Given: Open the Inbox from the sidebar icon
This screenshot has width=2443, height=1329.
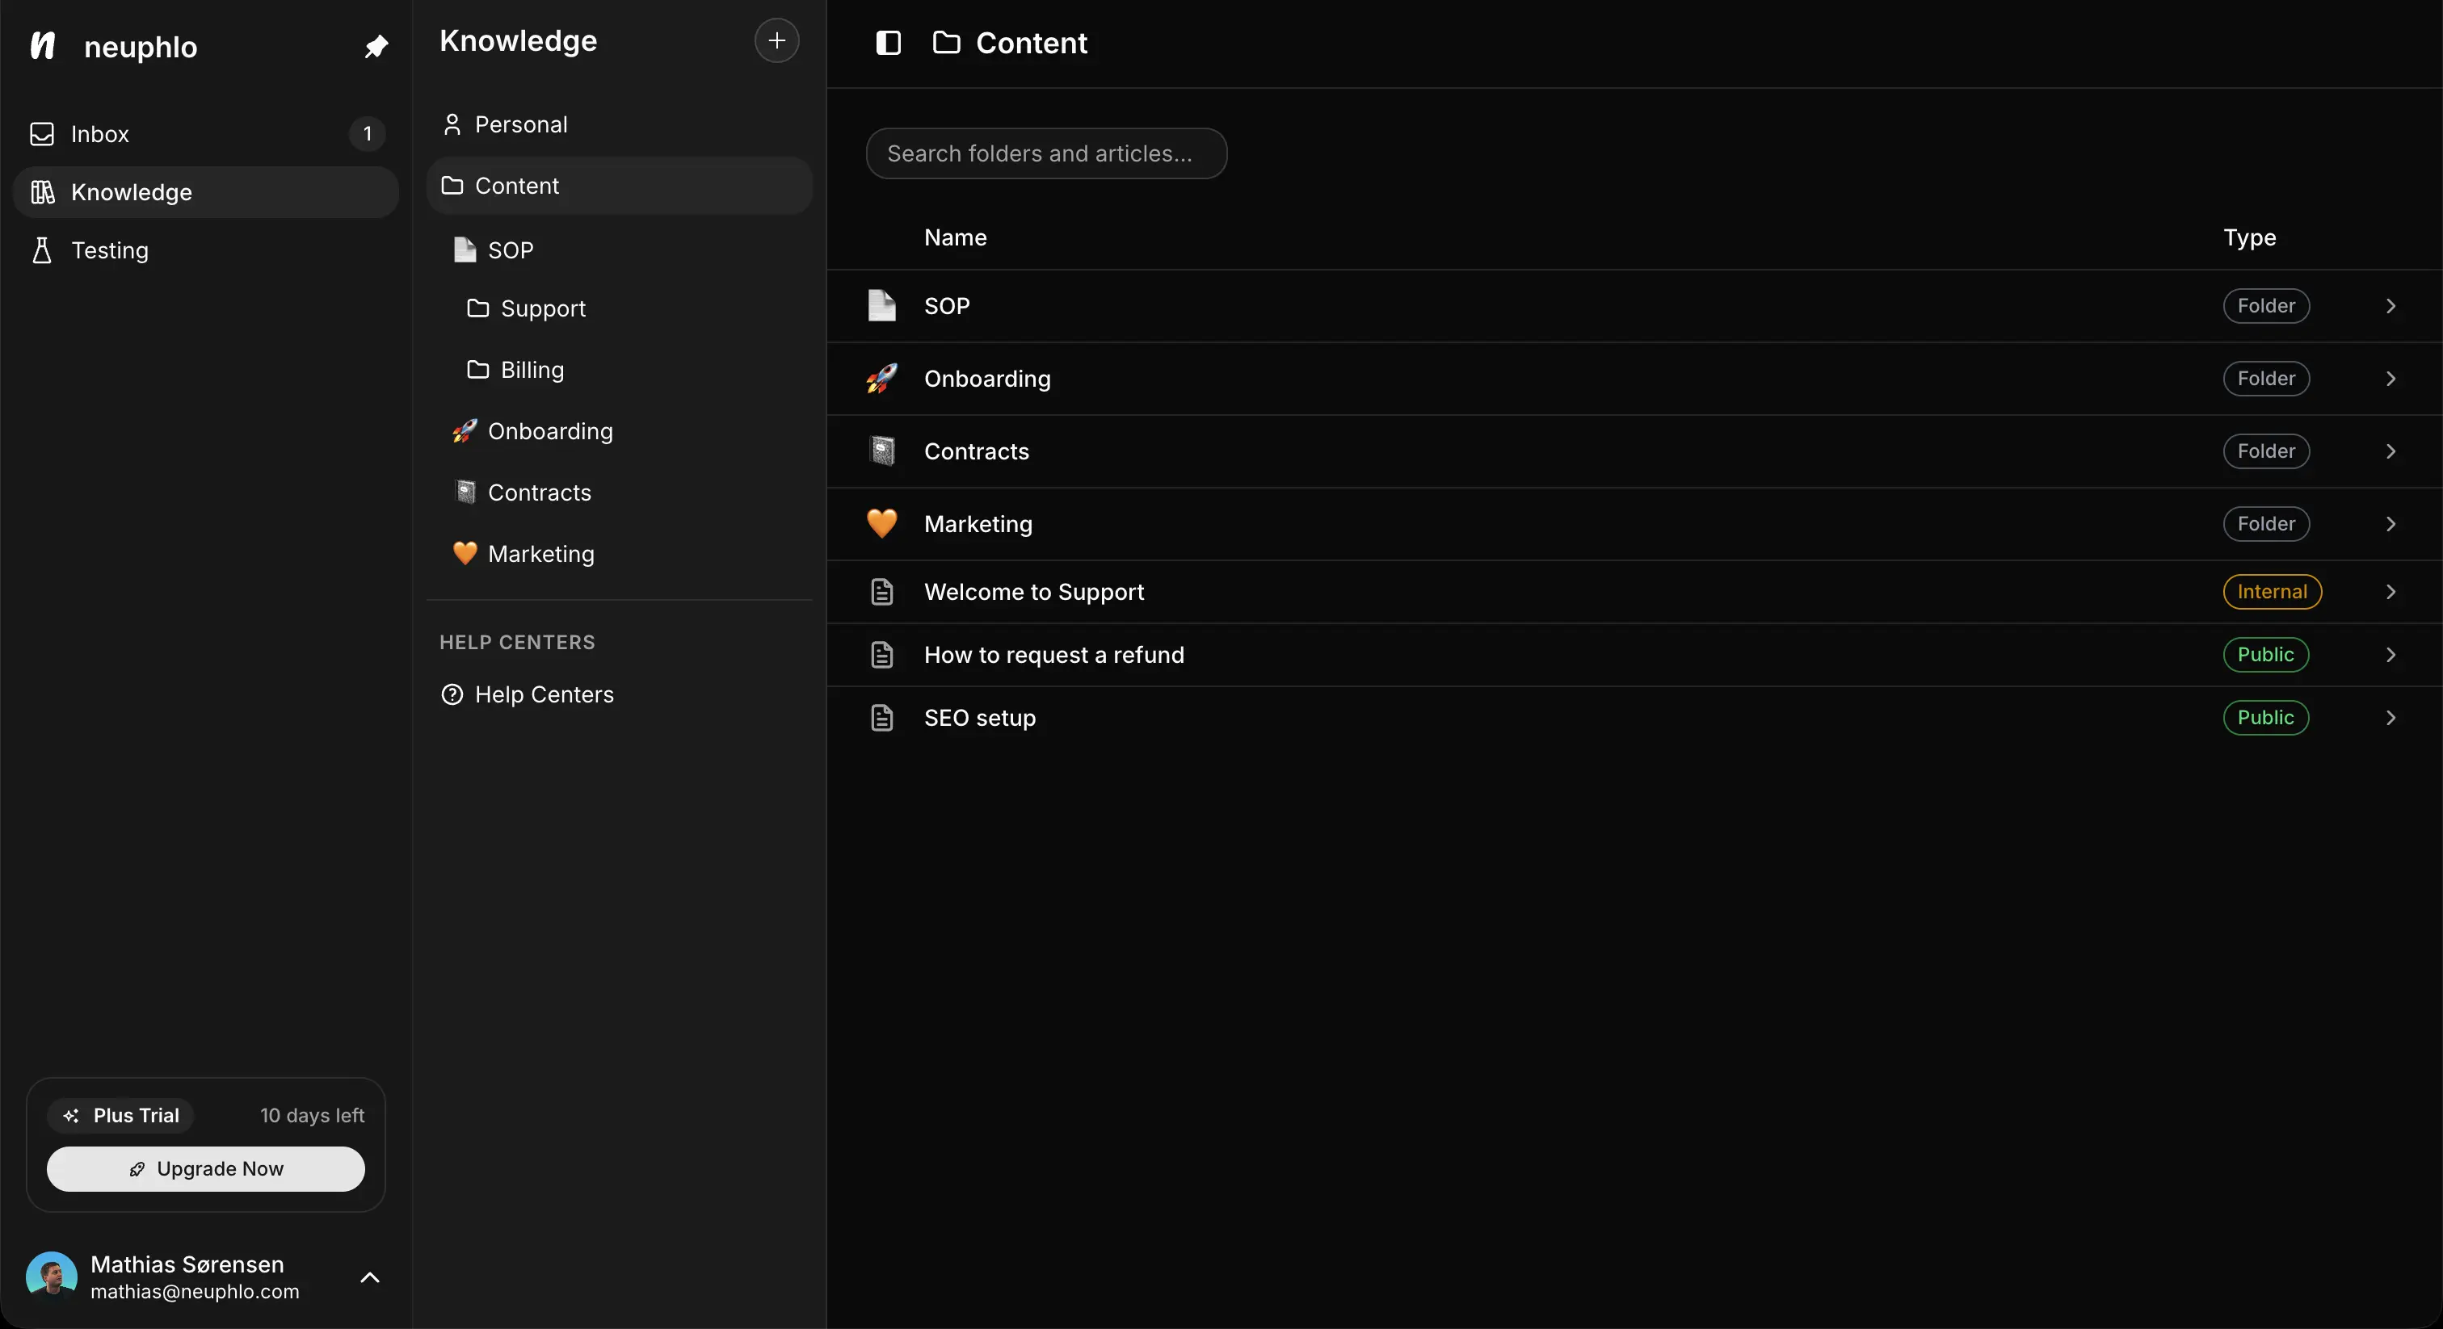Looking at the screenshot, I should (x=42, y=134).
